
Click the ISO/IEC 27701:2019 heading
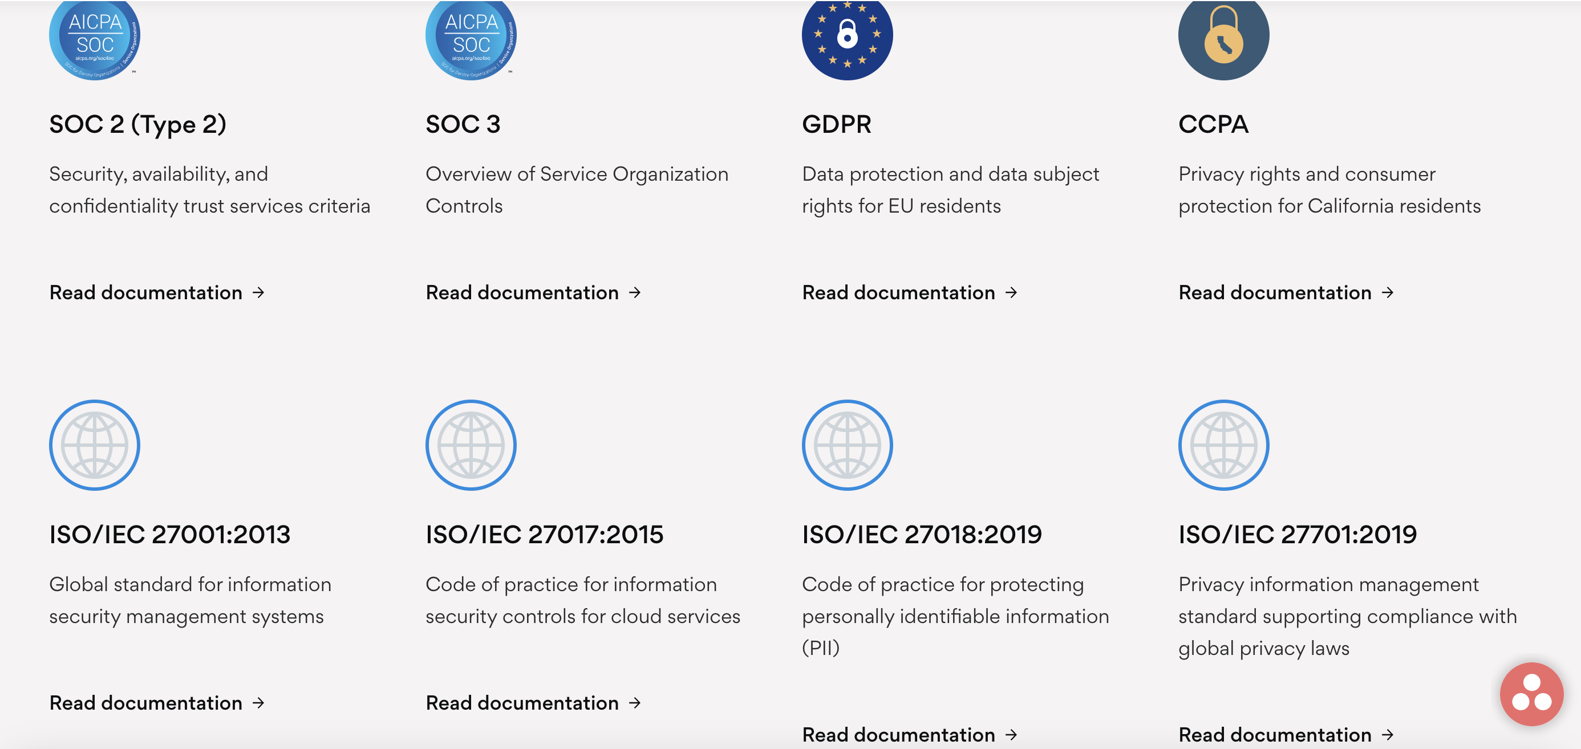1297,534
